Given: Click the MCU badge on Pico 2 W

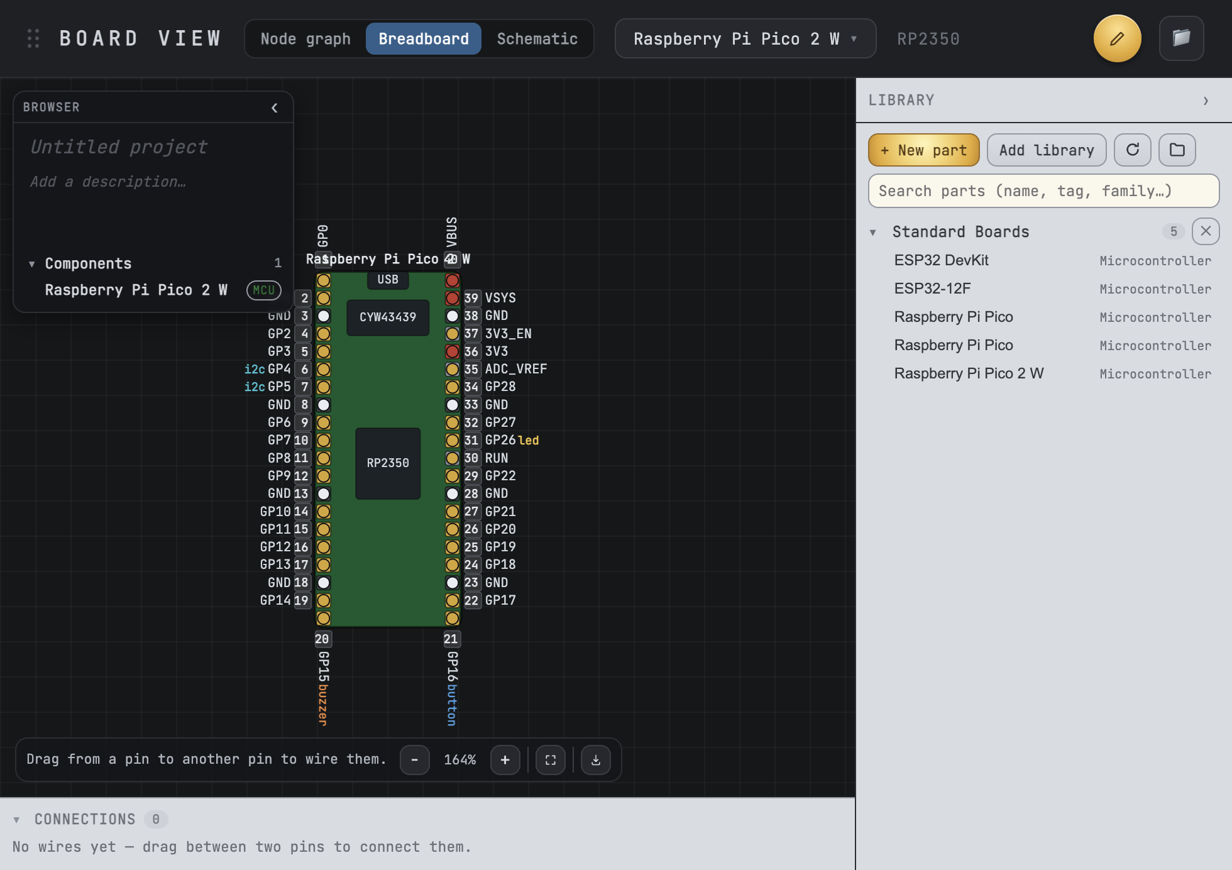Looking at the screenshot, I should pos(264,290).
